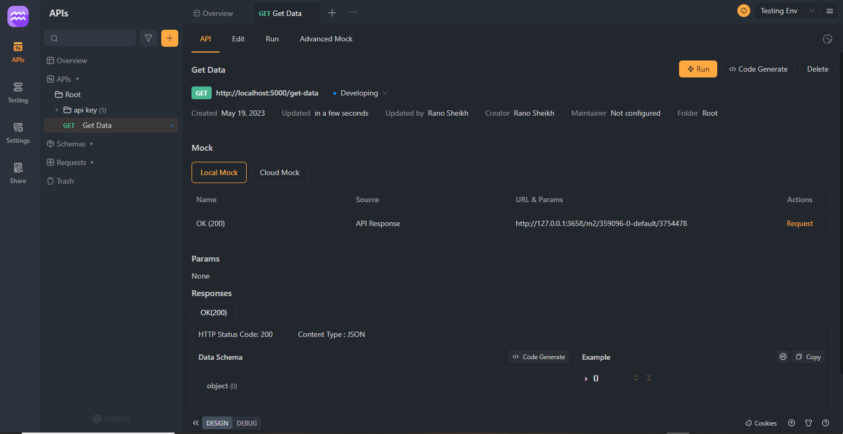
Task: Switch to DEBUG mode toggle
Action: [247, 423]
